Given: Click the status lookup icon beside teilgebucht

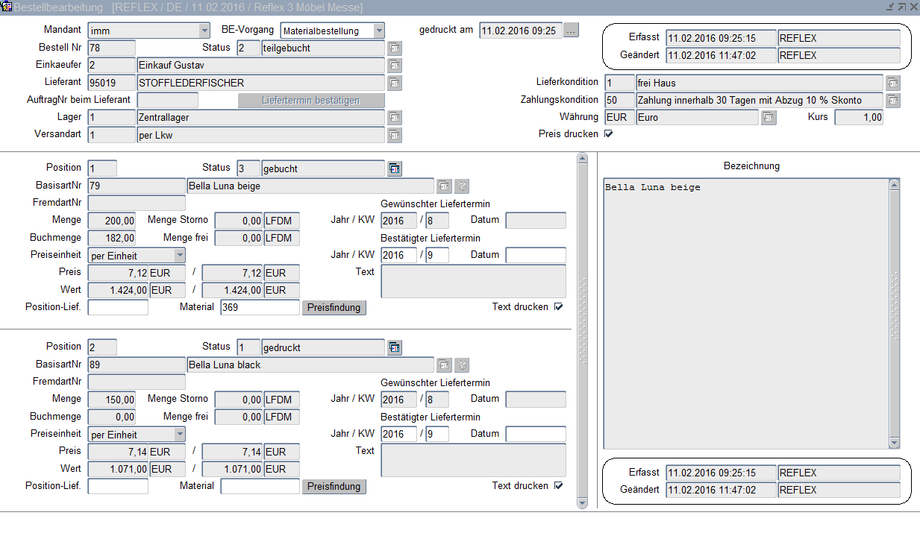Looking at the screenshot, I should click(x=395, y=48).
